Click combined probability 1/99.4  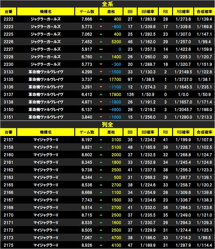(x=204, y=42)
